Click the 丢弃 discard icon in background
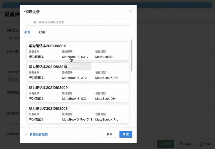This screenshot has width=215, height=149. coord(201,144)
